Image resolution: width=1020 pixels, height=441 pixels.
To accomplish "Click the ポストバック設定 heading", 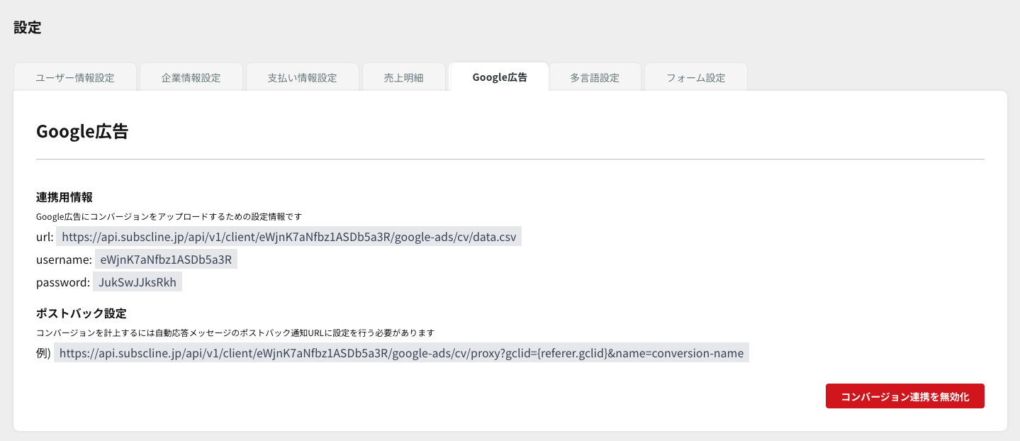I will point(82,313).
